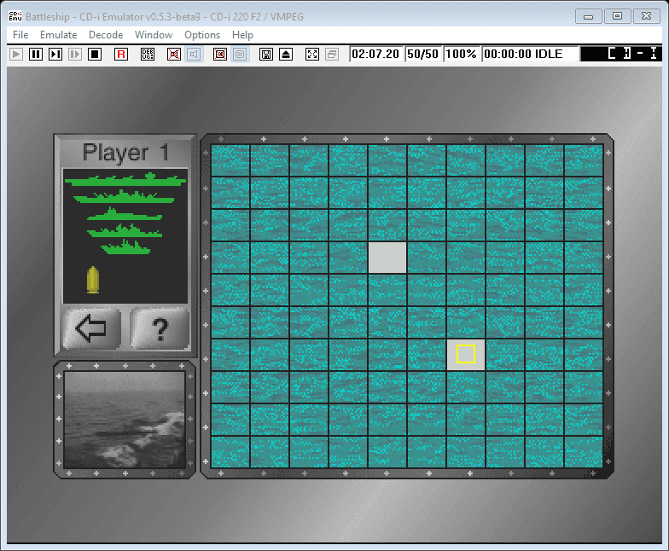Click the floppy disk save icon

[x=266, y=54]
